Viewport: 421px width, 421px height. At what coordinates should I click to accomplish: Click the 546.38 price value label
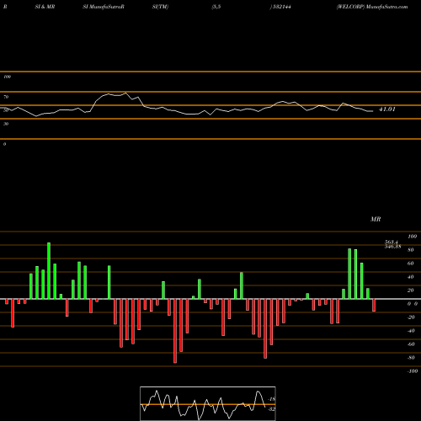tap(392, 247)
